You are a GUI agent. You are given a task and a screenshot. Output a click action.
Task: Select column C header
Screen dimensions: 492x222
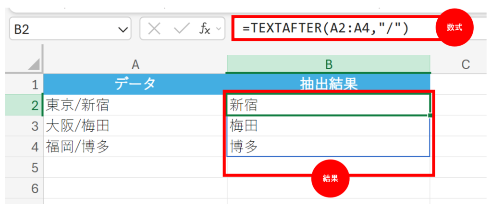464,64
